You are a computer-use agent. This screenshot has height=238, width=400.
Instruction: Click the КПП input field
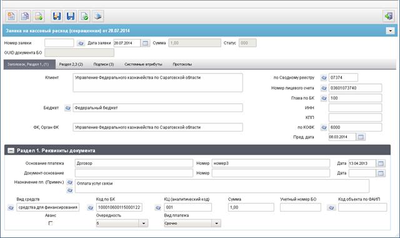pyautogui.click(x=356, y=118)
